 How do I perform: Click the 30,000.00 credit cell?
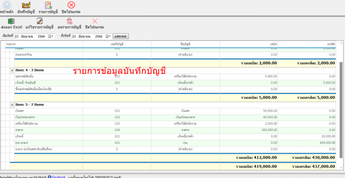pos(307,137)
